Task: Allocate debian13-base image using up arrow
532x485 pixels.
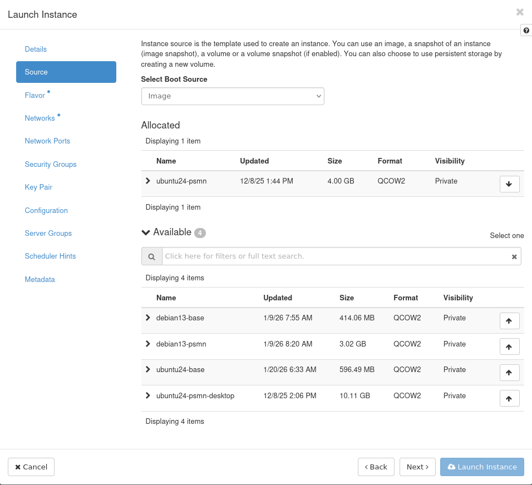Action: (x=509, y=320)
